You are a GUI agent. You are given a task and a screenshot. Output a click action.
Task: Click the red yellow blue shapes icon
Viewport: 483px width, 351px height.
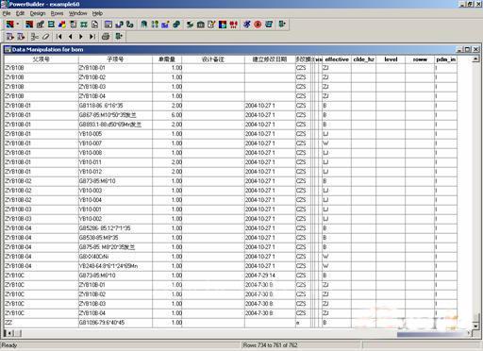(x=62, y=25)
